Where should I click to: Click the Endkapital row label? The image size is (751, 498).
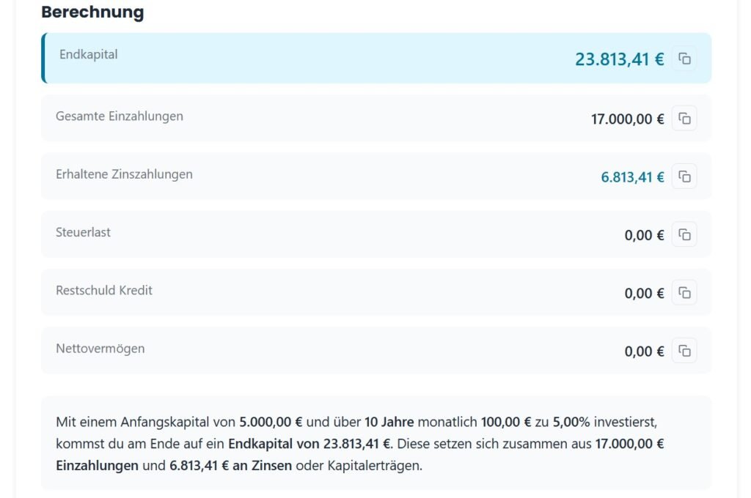[x=88, y=55]
